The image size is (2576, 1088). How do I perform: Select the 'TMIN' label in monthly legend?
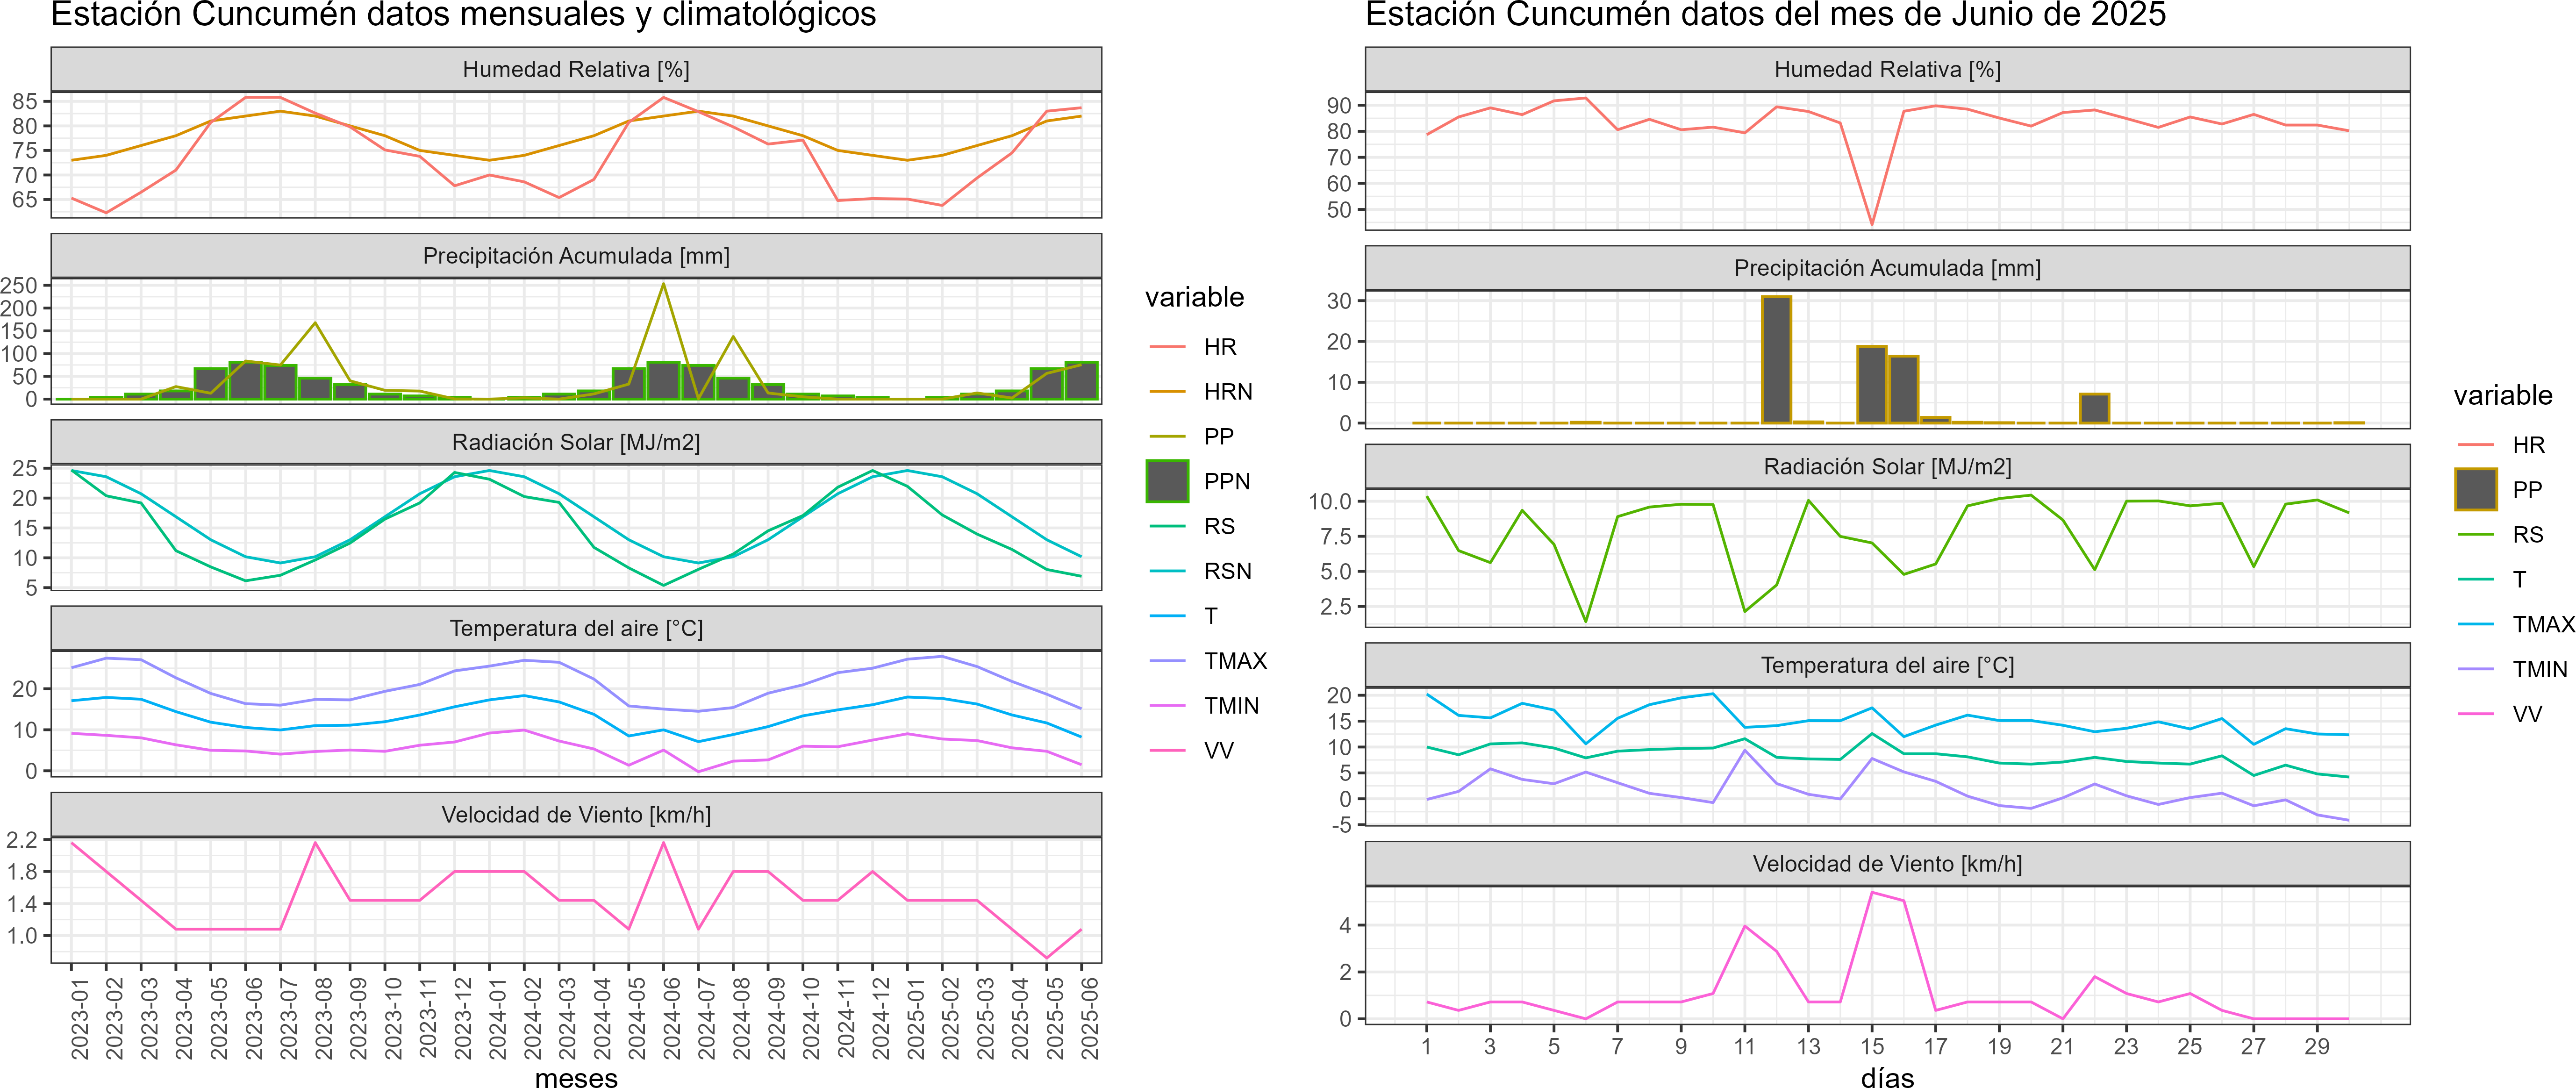(1231, 706)
